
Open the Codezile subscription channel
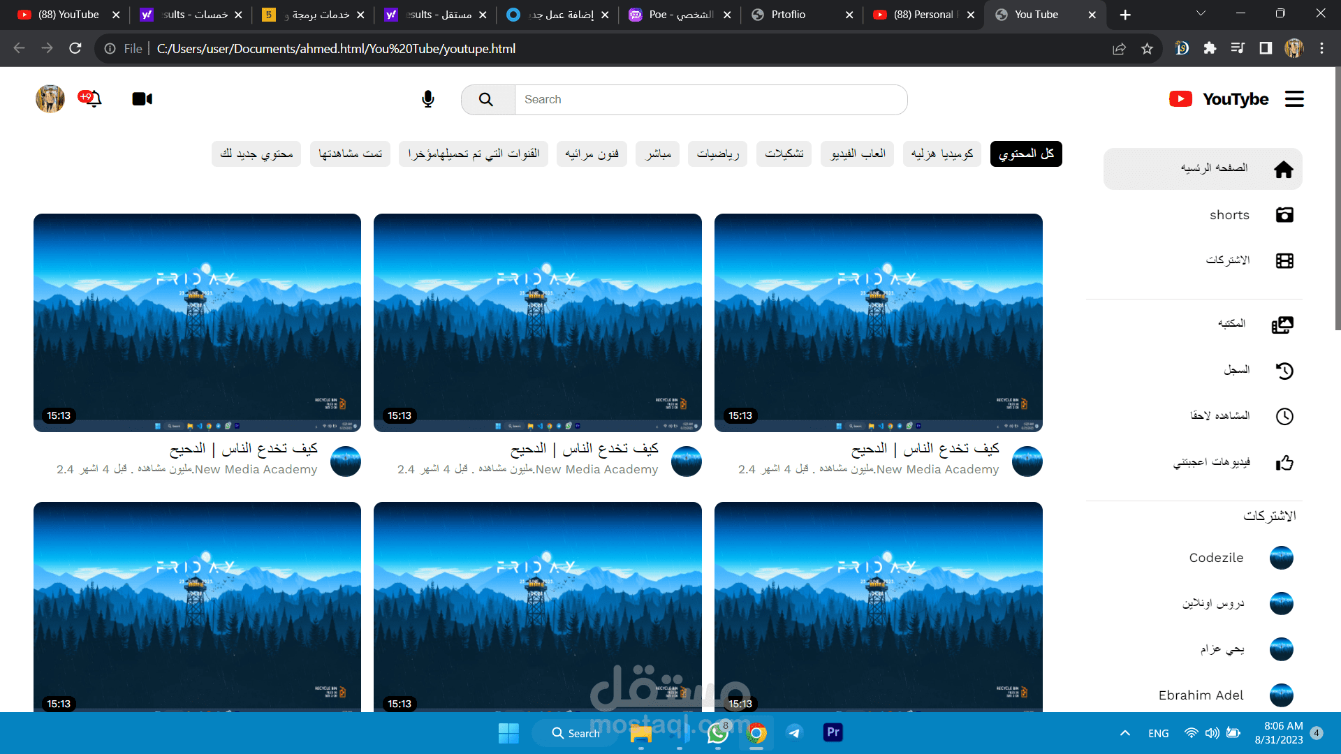(x=1215, y=558)
